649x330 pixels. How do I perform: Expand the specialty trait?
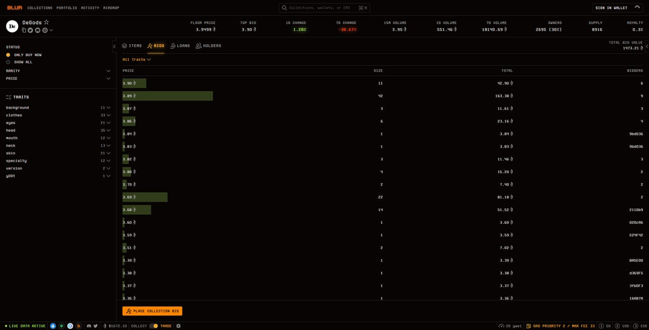(58, 160)
